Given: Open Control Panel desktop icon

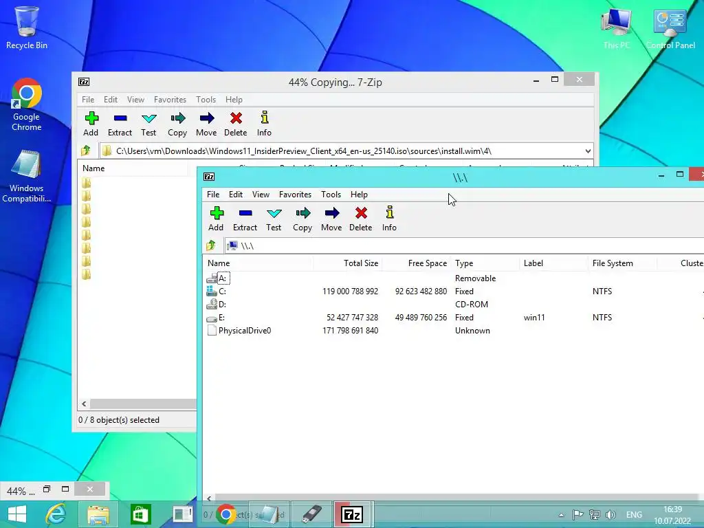Looking at the screenshot, I should [x=670, y=27].
